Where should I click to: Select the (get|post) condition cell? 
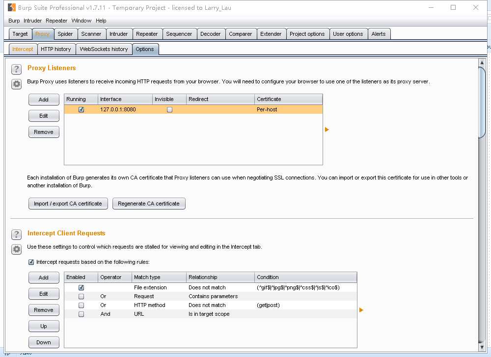pos(305,305)
